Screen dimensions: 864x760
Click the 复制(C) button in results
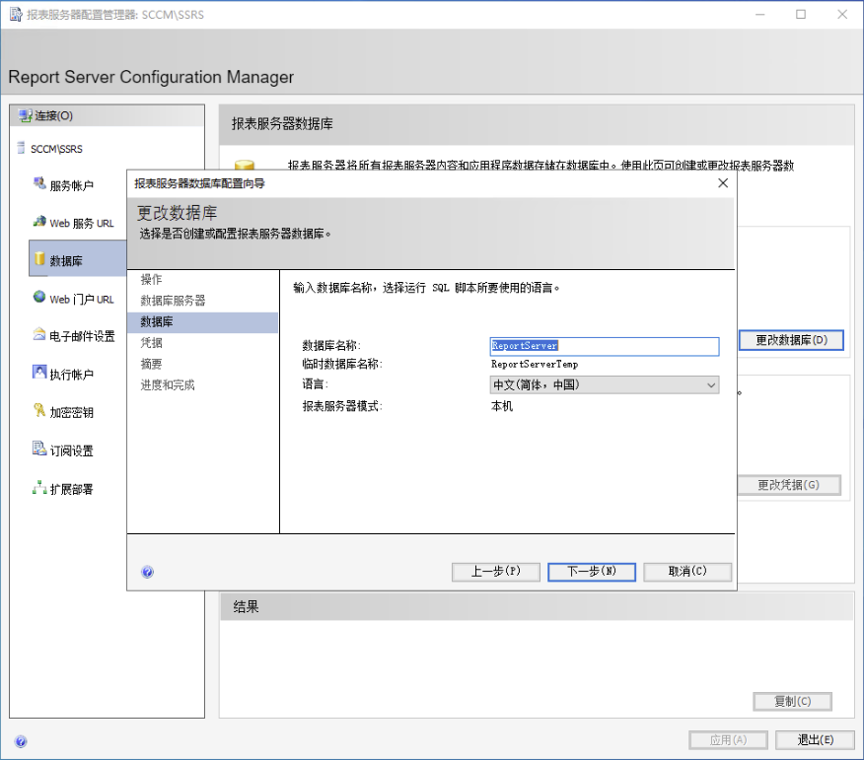point(792,702)
